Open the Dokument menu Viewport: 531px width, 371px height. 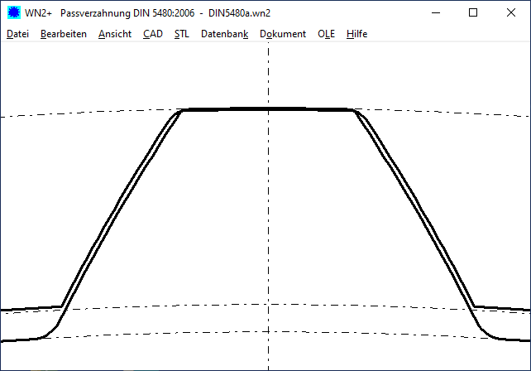pos(283,34)
